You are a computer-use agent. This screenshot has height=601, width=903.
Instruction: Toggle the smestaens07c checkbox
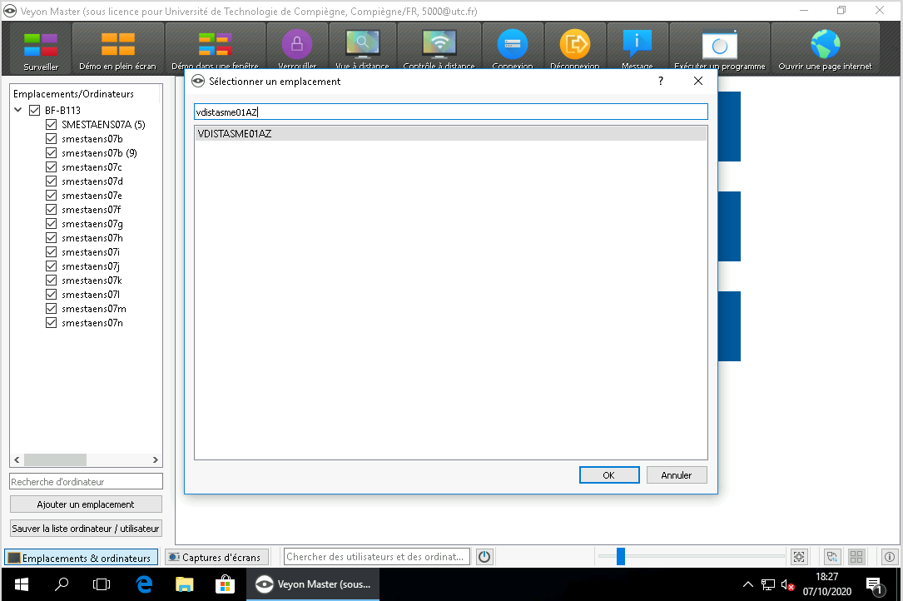[x=51, y=167]
